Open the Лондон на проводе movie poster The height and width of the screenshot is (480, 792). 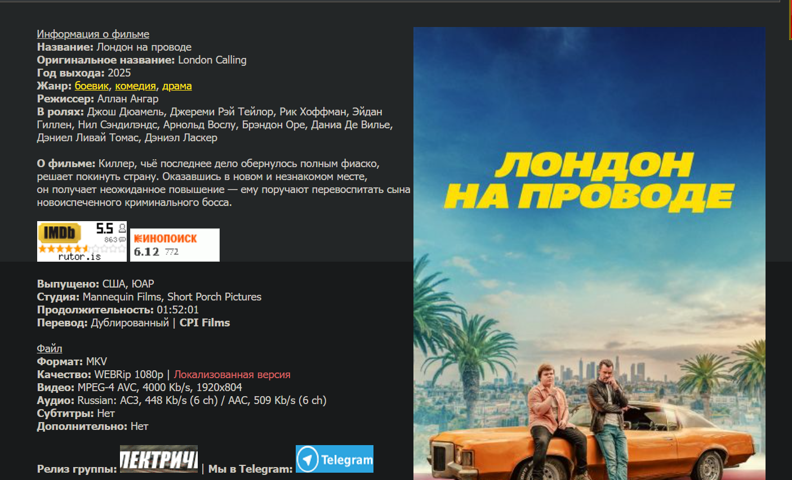[589, 253]
